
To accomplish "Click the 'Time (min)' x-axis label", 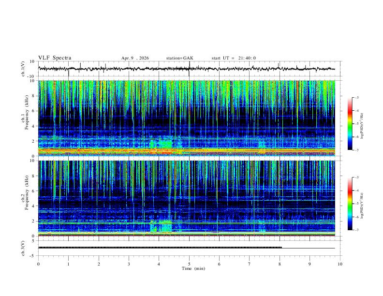I will click(193, 268).
